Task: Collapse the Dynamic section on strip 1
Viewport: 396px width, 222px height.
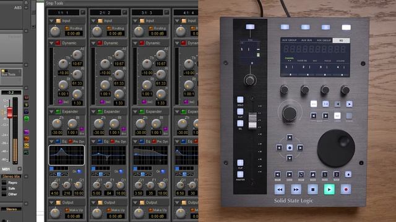Action: (51, 43)
